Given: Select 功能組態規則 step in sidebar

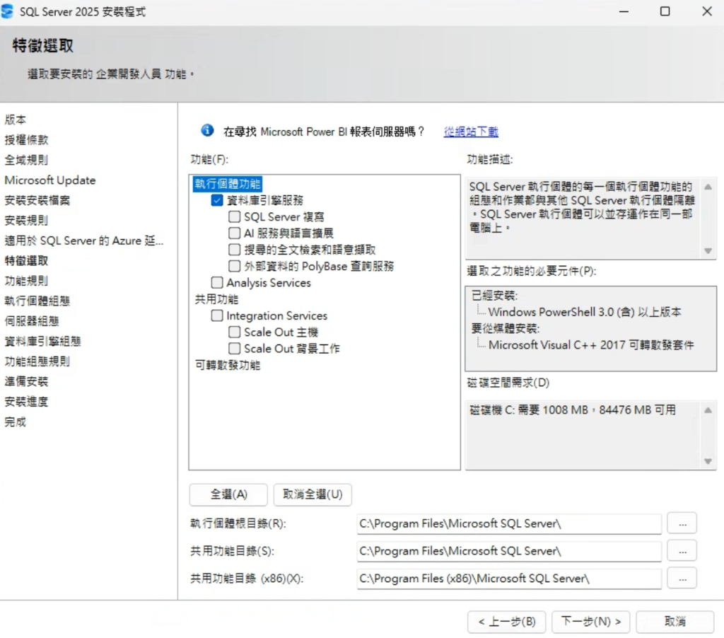Looking at the screenshot, I should [37, 361].
